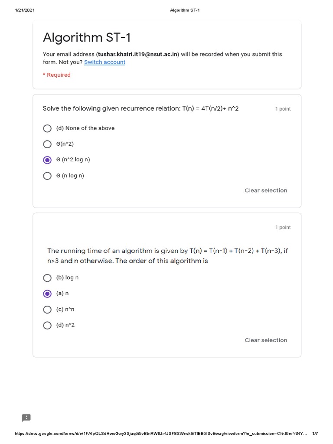Image resolution: width=333 pixels, height=444 pixels.
Task: Click the docs.google.com URL in the footer
Action: 161,434
